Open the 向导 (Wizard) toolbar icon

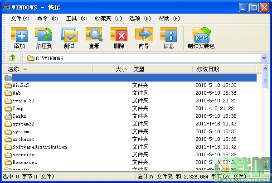click(x=144, y=34)
